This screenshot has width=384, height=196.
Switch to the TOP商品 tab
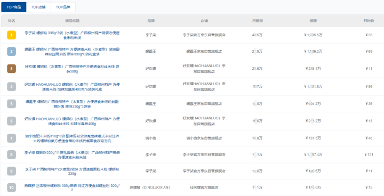click(14, 7)
